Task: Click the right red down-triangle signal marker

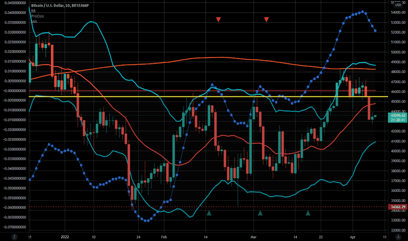Action: click(266, 20)
